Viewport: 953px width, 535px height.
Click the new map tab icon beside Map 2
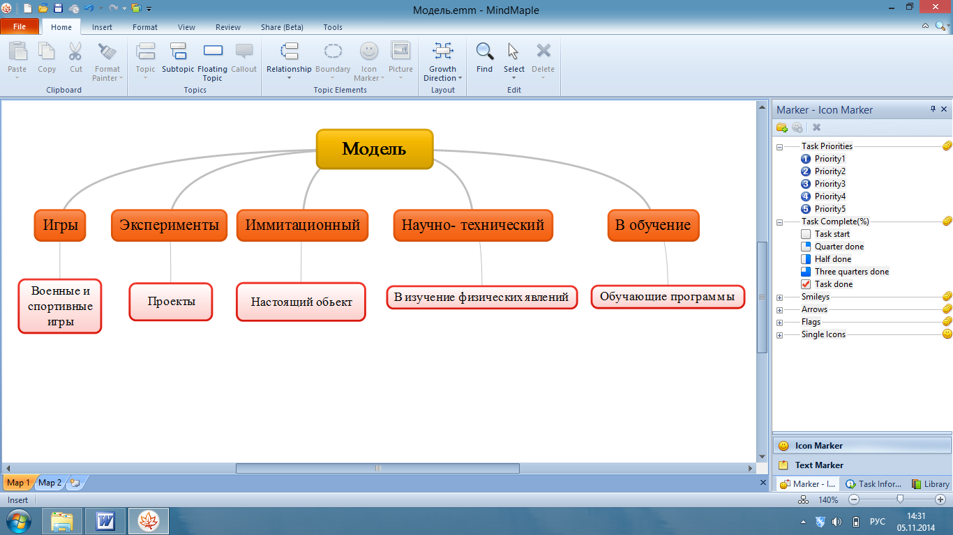pyautogui.click(x=75, y=483)
